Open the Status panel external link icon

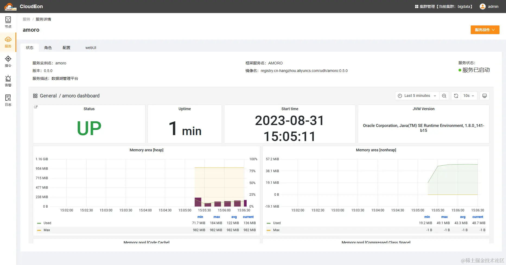36,107
